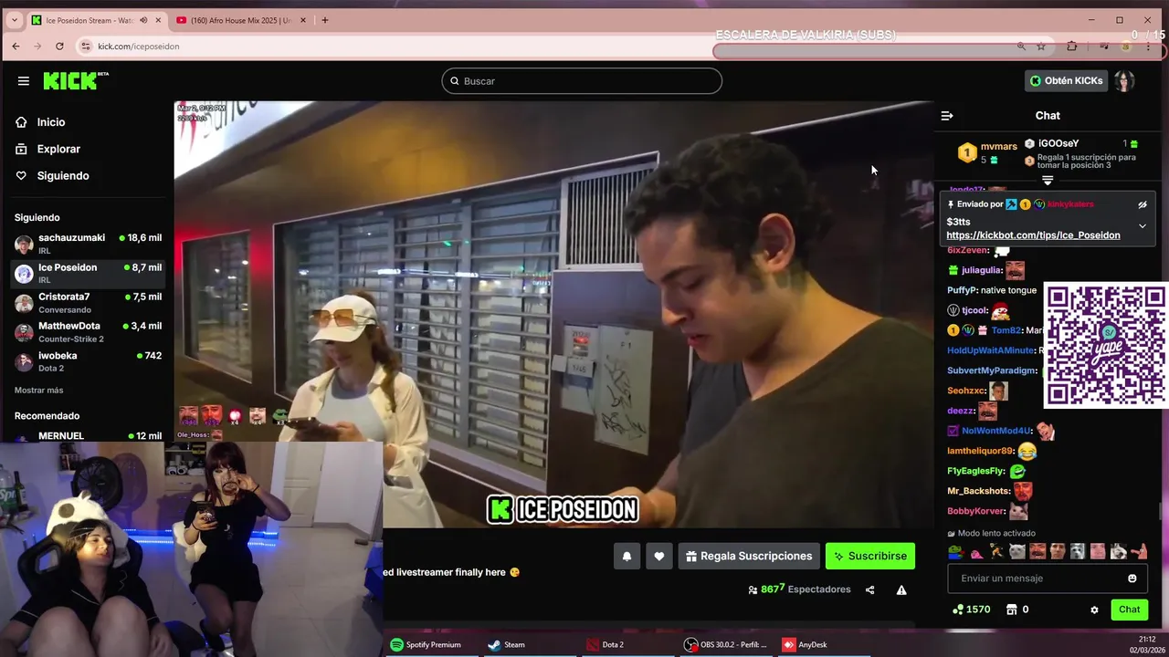Mute the Ice Poseidon tab audio
Viewport: 1169px width, 657px height.
[x=143, y=20]
